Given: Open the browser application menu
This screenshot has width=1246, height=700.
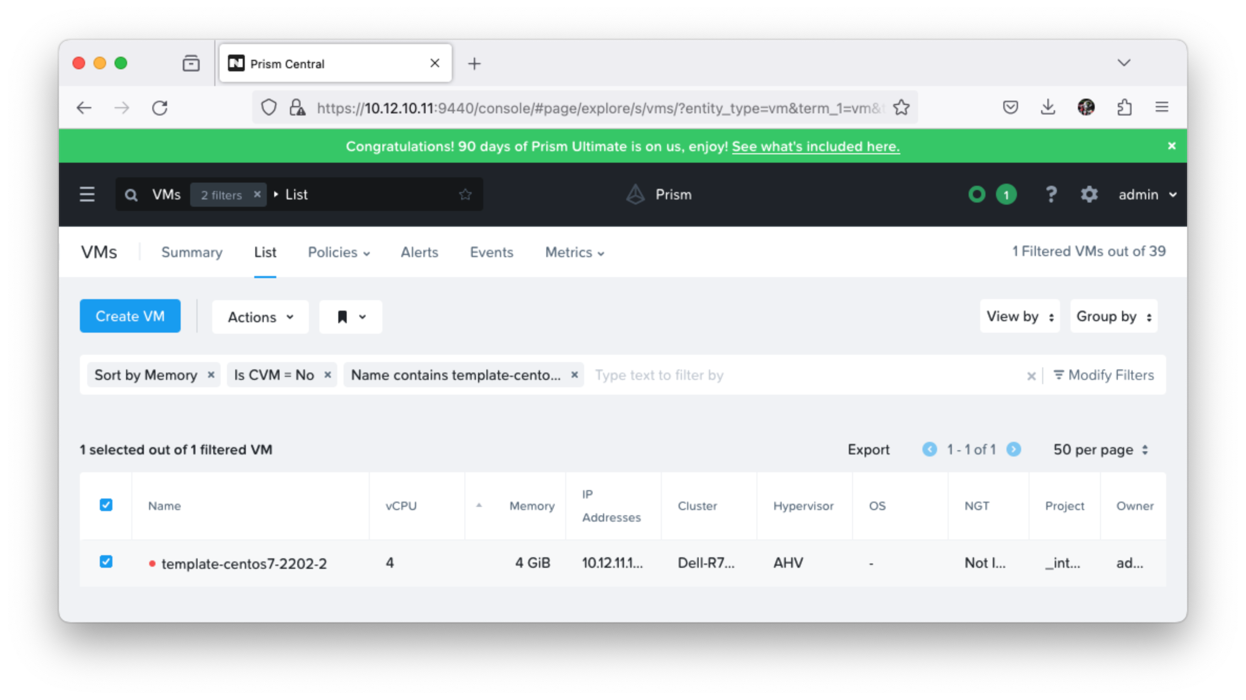Looking at the screenshot, I should click(1162, 108).
